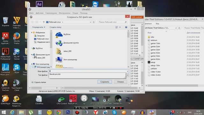
Task: Click Windows Start button on taskbar
Action: coord(4,112)
